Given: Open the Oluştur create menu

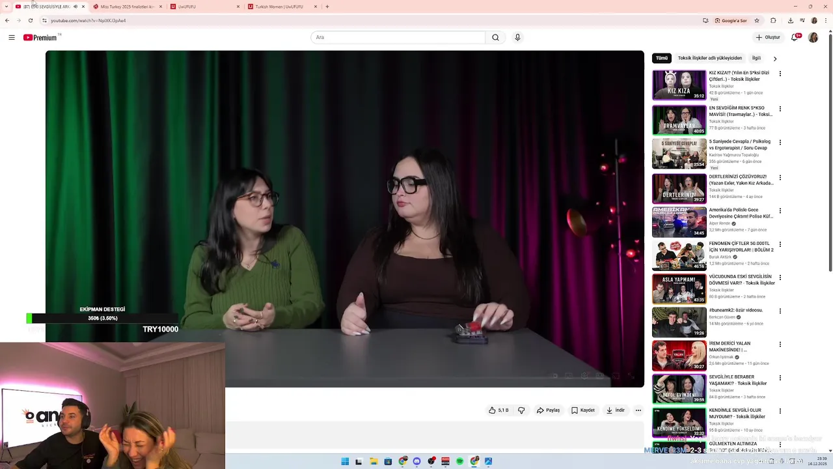Looking at the screenshot, I should click(x=767, y=37).
